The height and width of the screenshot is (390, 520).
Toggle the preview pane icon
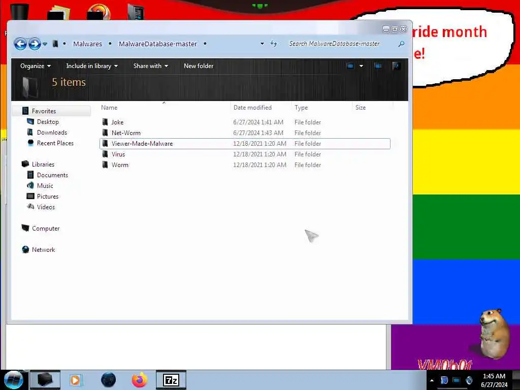click(378, 66)
